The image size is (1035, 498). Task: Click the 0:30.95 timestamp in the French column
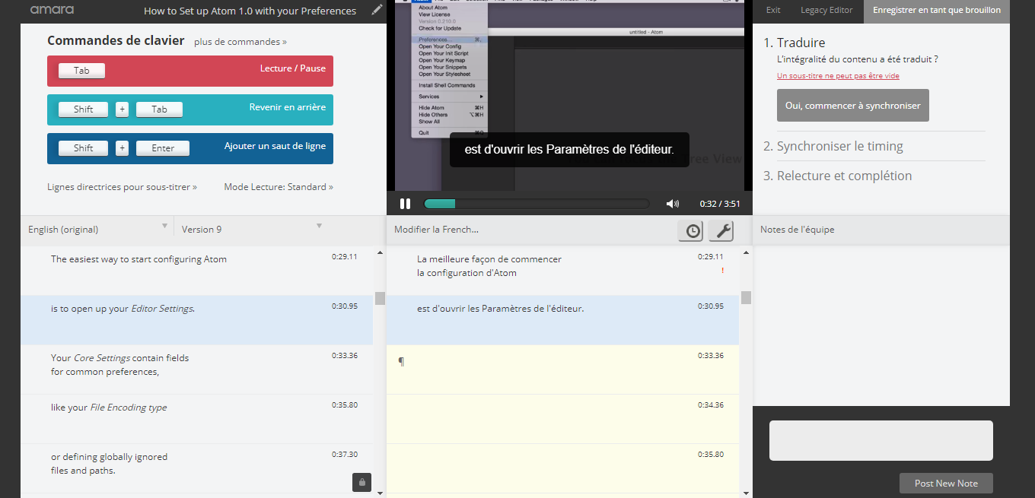pyautogui.click(x=711, y=306)
